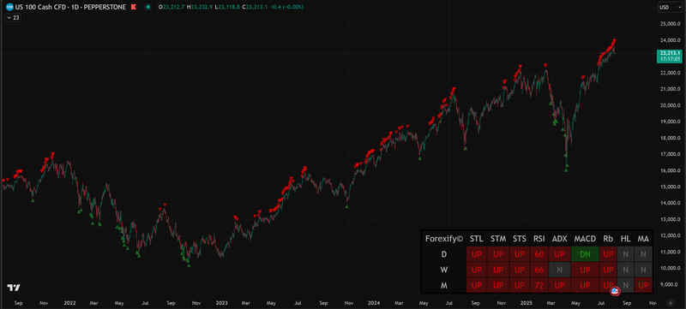Viewport: 686px width, 309px height.
Task: Click the MA column header
Action: (x=643, y=239)
